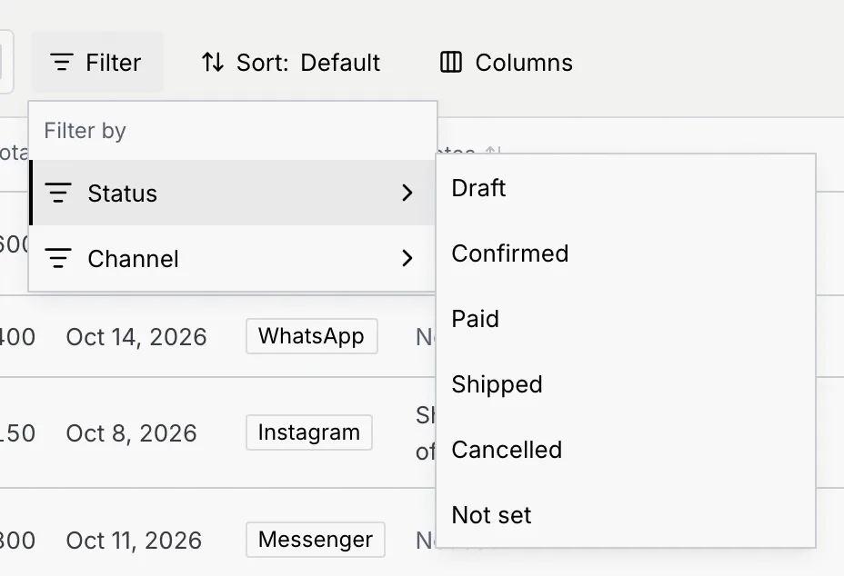844x576 pixels.
Task: Click the filter icon beside Status
Action: click(x=58, y=194)
